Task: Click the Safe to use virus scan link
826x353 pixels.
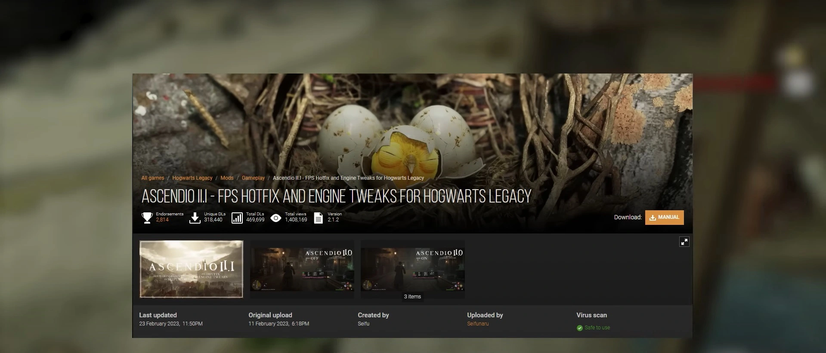Action: (x=597, y=328)
